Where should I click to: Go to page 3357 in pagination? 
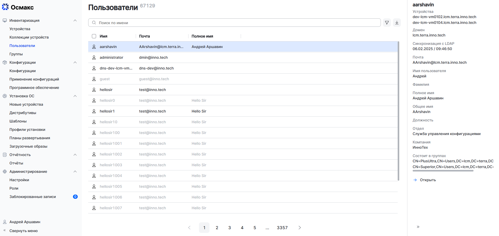pyautogui.click(x=282, y=228)
